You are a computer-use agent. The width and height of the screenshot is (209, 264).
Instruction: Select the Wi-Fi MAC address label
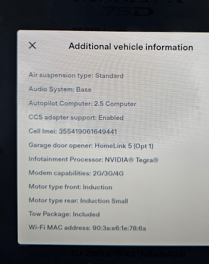(x=60, y=227)
